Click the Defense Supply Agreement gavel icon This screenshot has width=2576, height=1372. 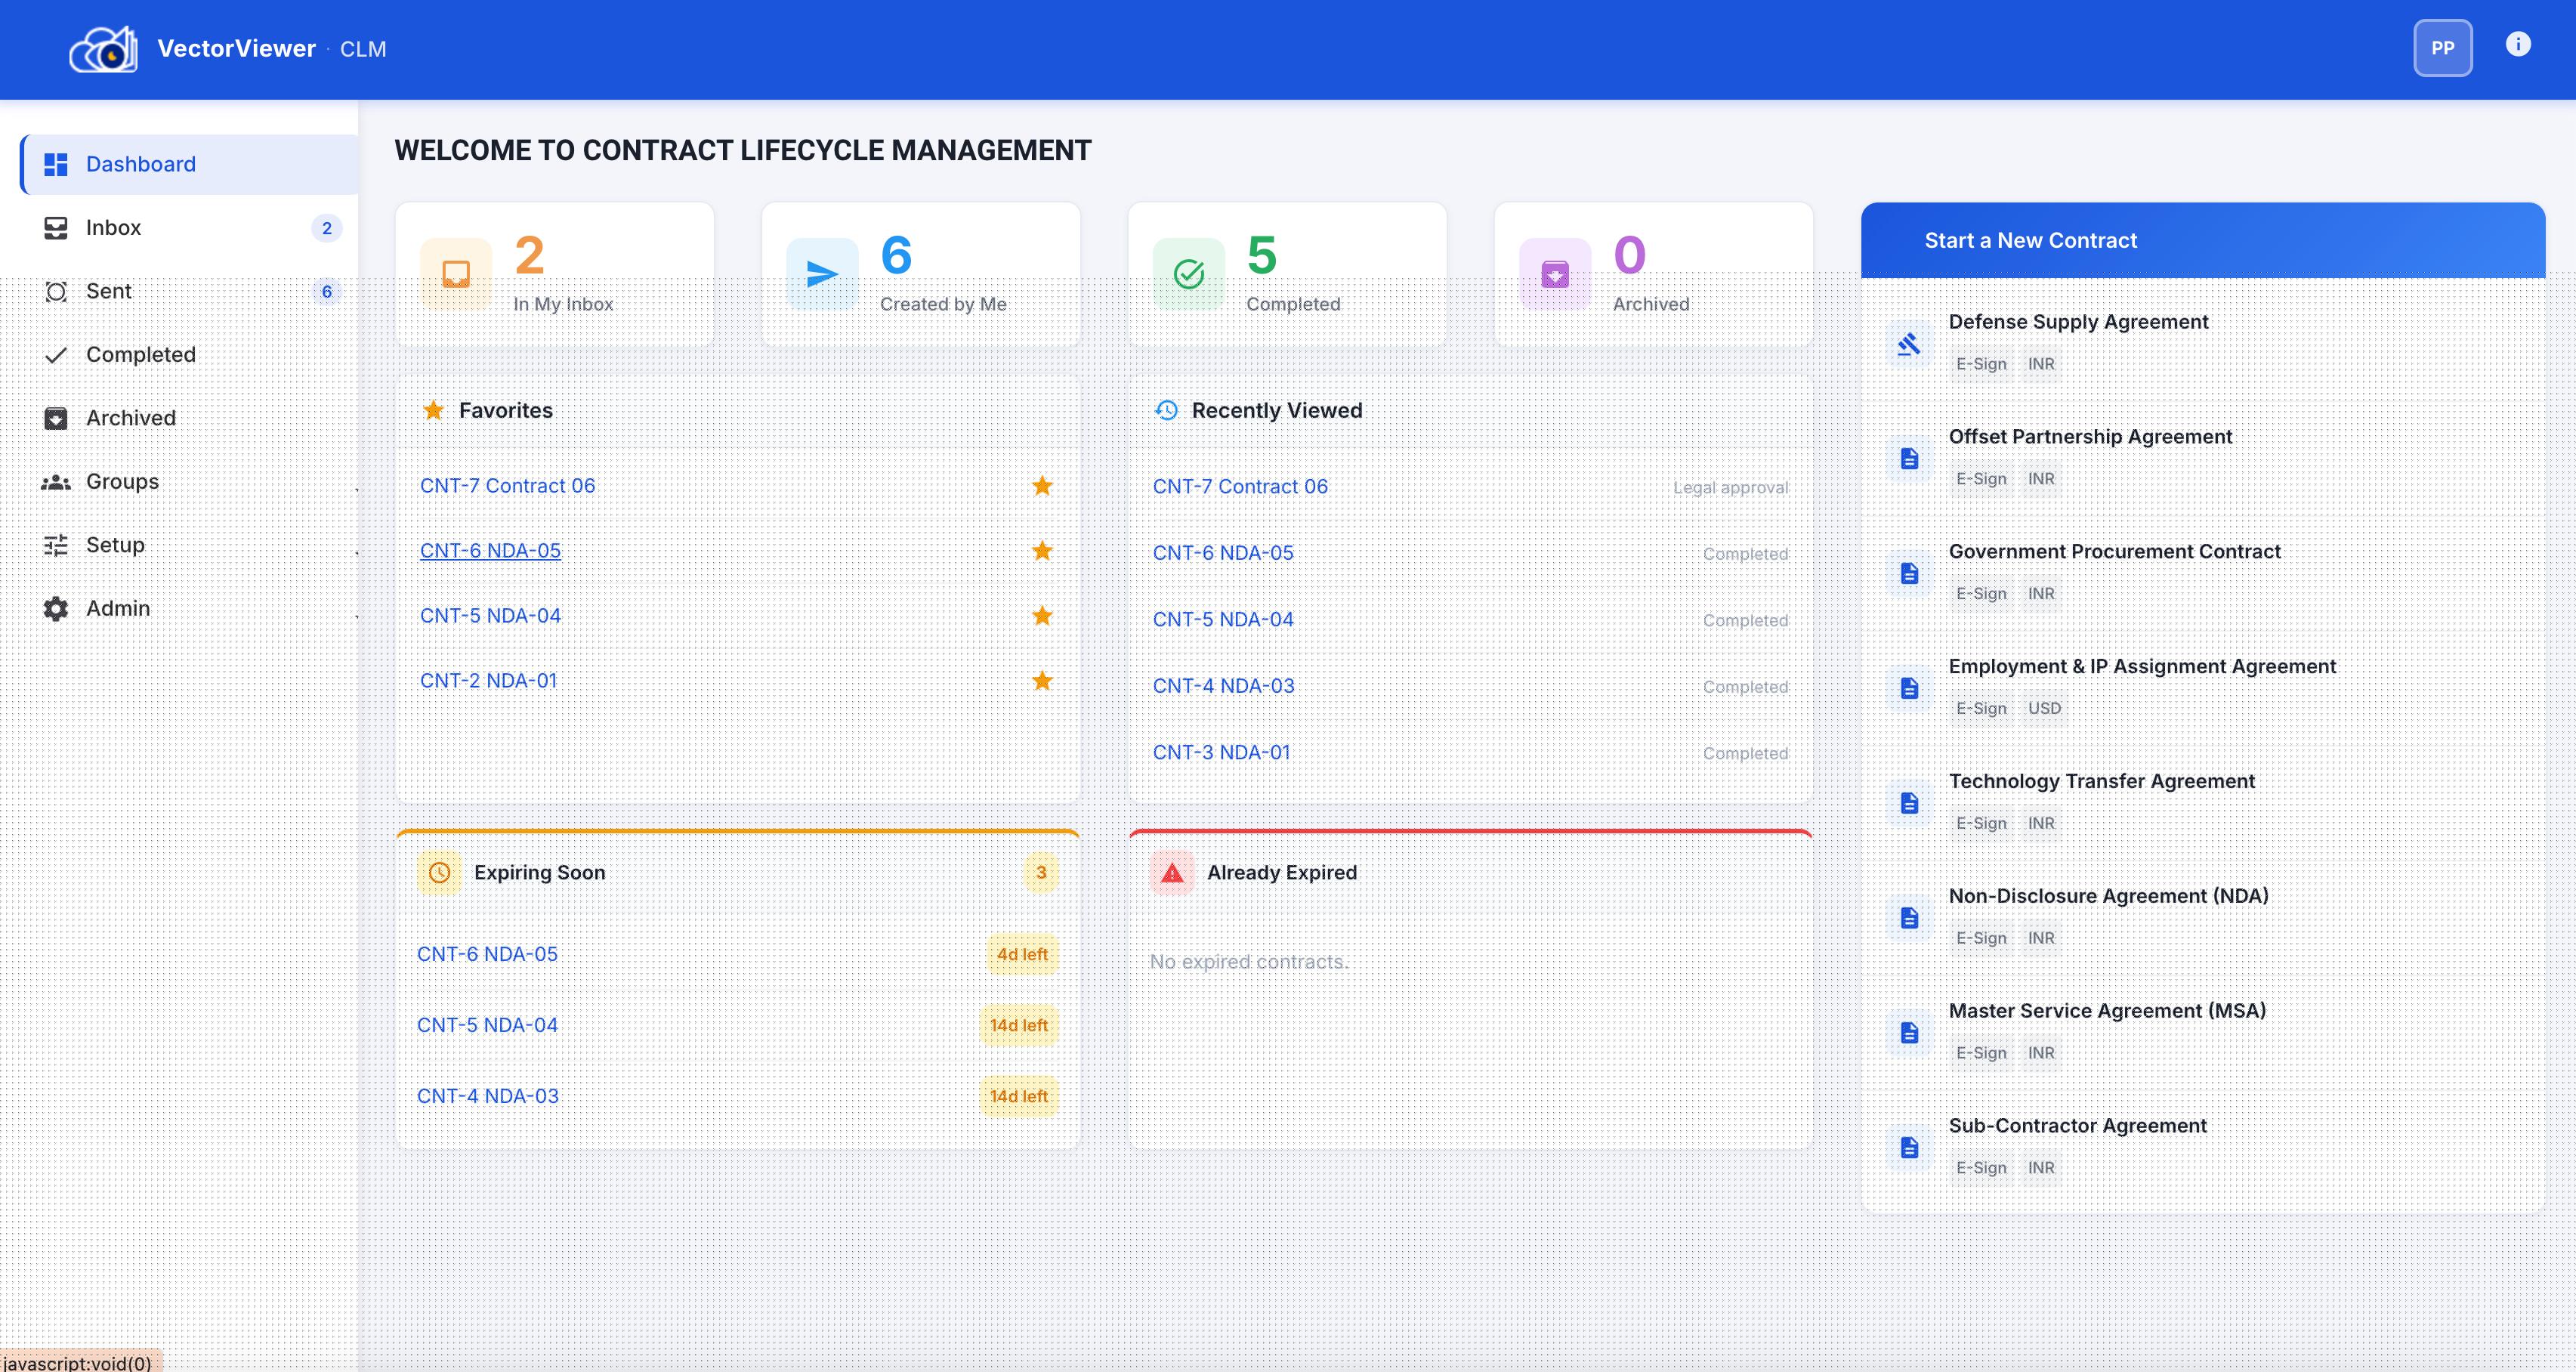coord(1909,344)
